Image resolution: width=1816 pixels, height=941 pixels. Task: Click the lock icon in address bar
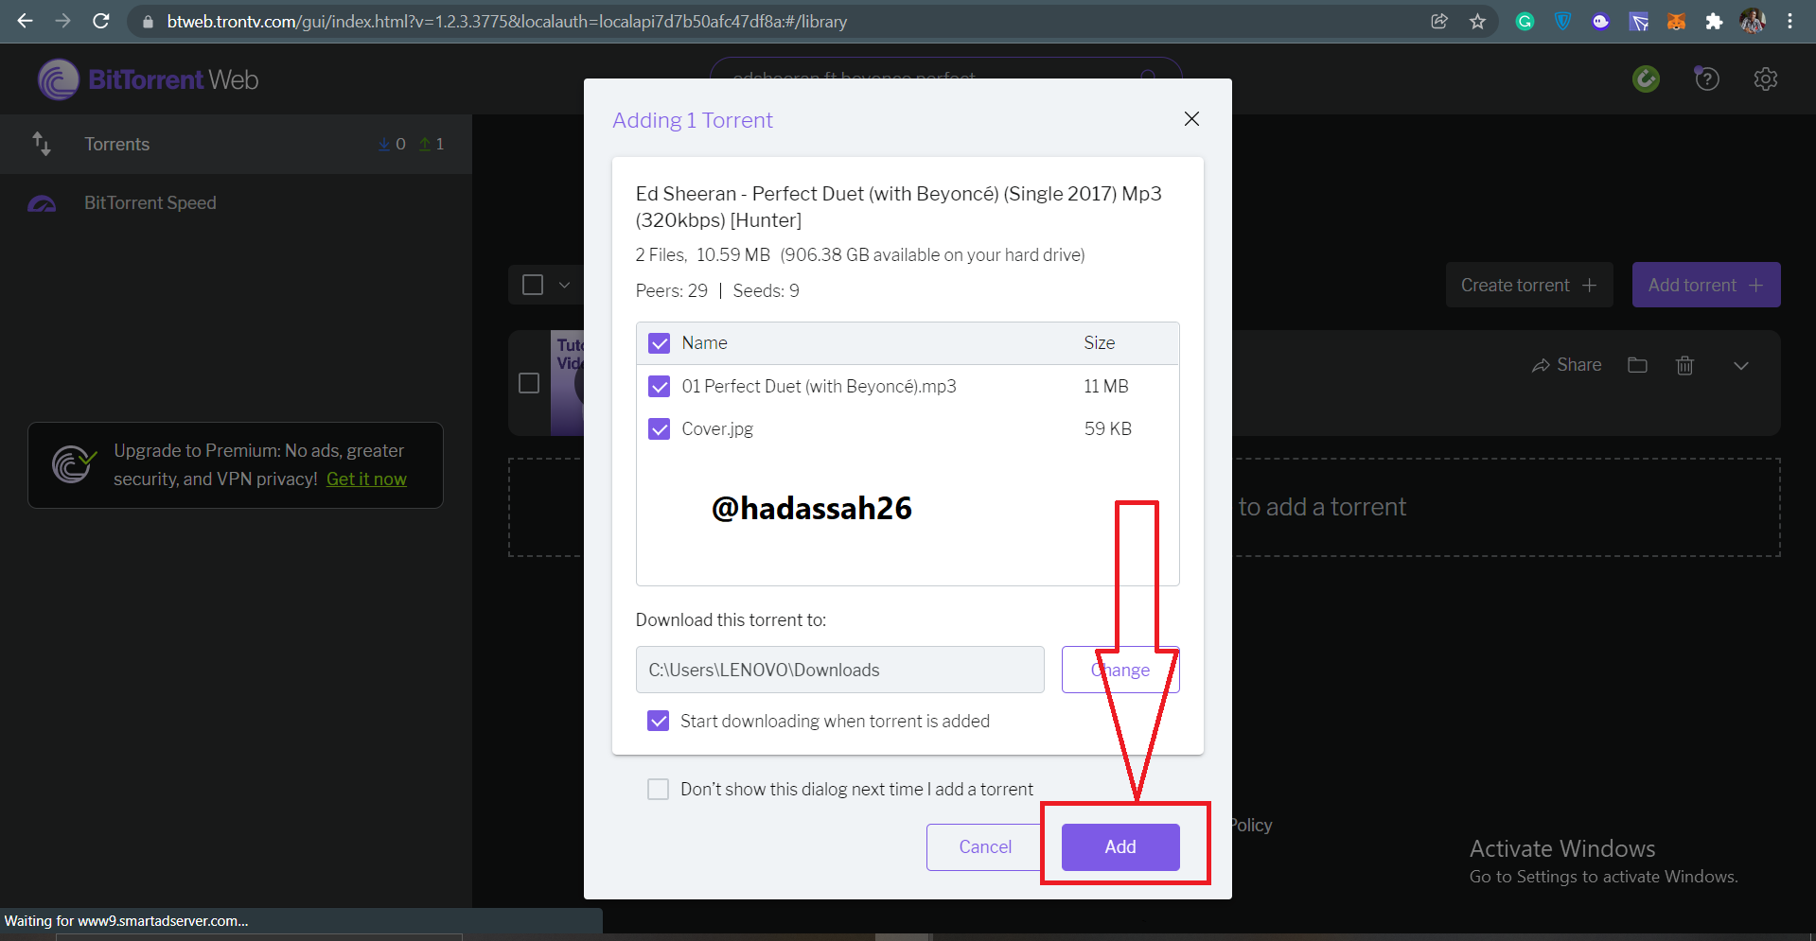click(148, 21)
